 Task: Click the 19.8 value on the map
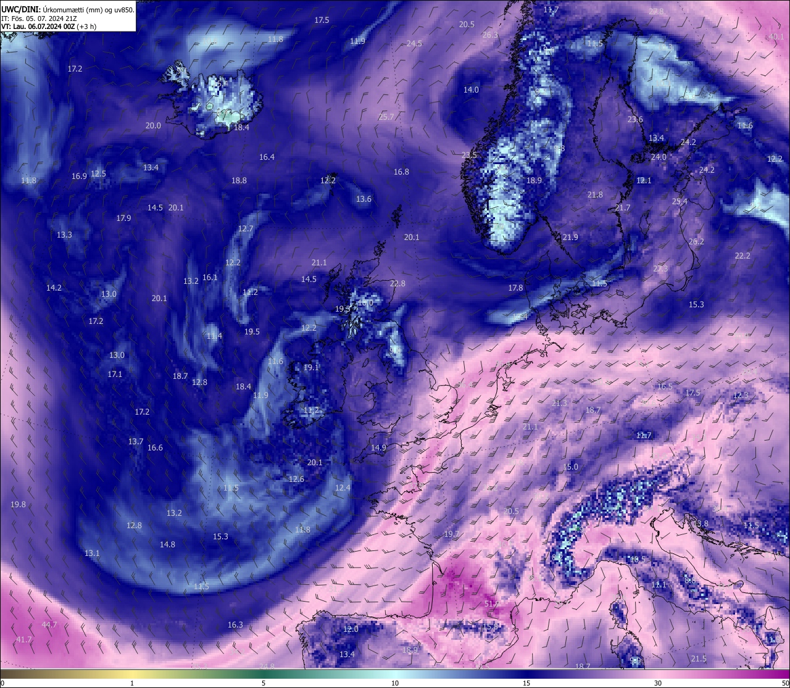(x=18, y=505)
